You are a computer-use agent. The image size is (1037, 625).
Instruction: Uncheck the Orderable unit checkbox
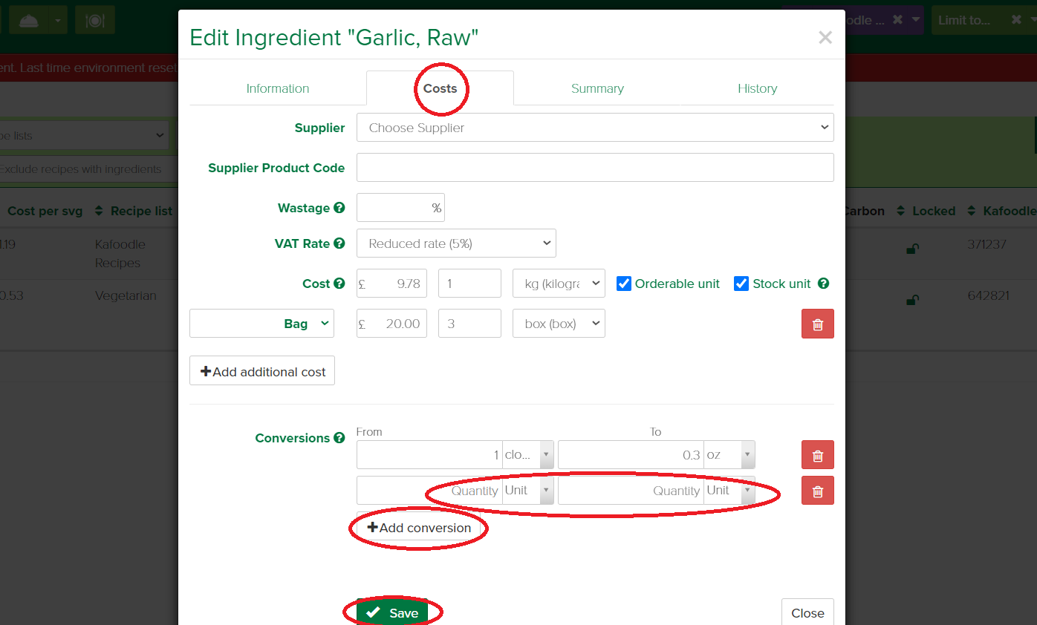tap(623, 283)
